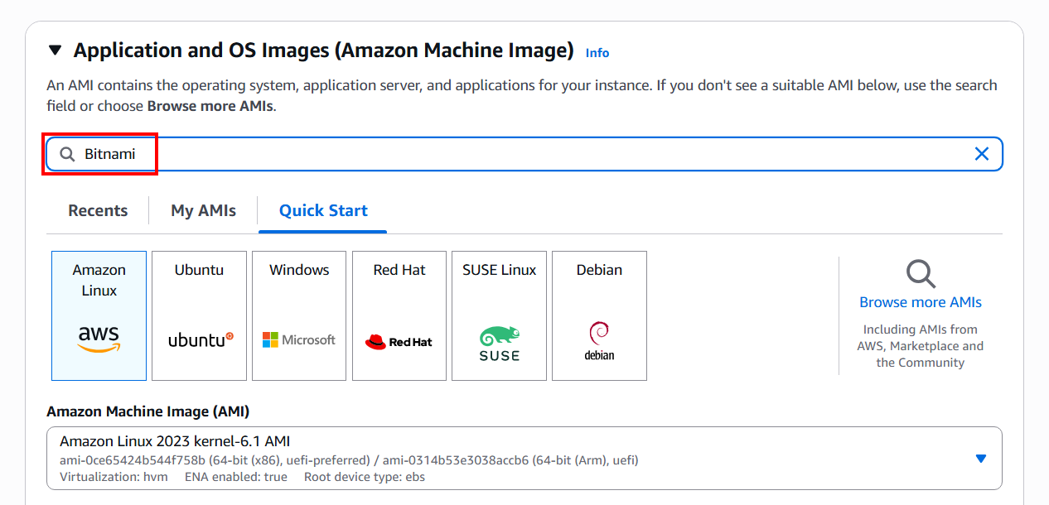The image size is (1049, 505).
Task: Click into the Bitnami search input
Action: [x=524, y=154]
